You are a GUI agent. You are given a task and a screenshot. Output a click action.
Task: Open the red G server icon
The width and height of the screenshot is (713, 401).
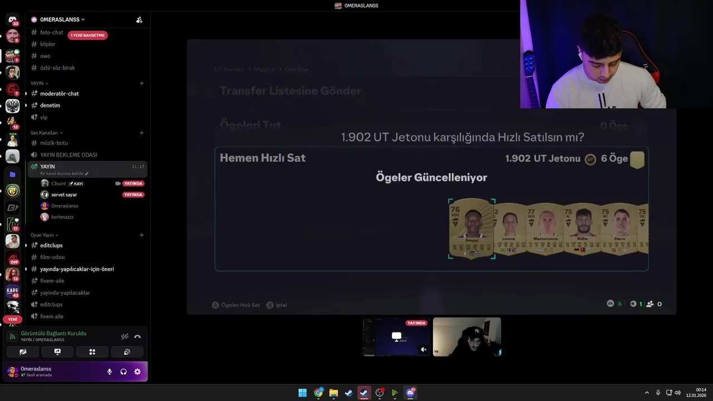(12, 89)
